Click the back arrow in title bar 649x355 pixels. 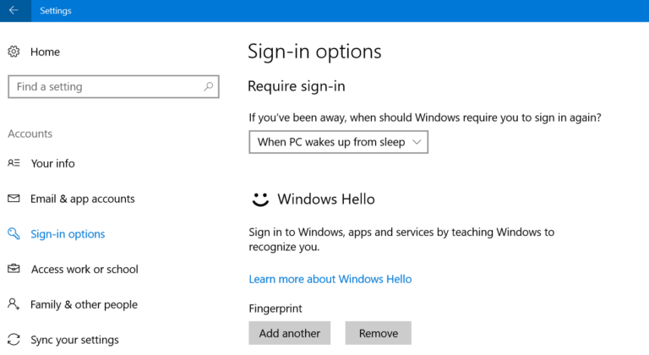click(x=14, y=10)
